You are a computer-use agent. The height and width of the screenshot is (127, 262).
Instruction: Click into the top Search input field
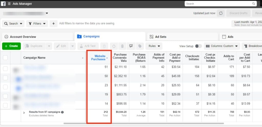coord(221,4)
